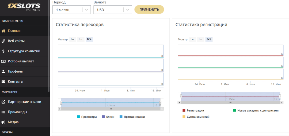Click the link icon beside Веб-сайты
The width and height of the screenshot is (289, 136).
[x=3, y=41]
